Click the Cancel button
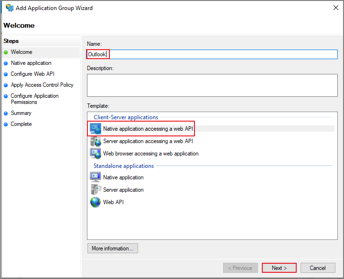344x279 pixels. pos(318,268)
